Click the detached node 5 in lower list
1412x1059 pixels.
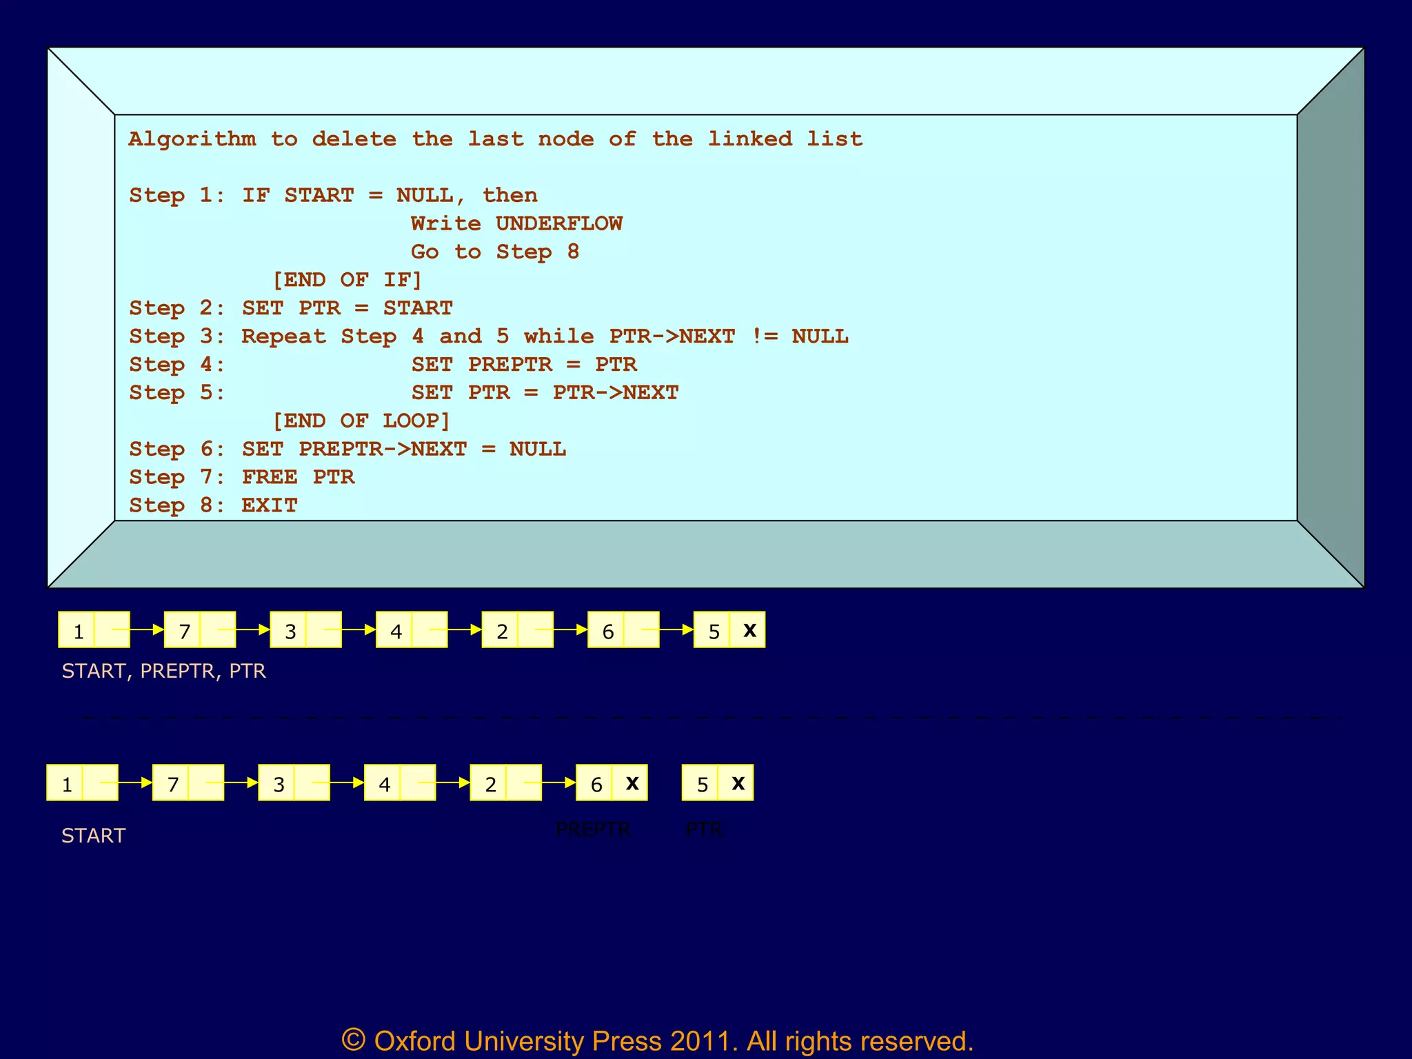click(x=702, y=784)
